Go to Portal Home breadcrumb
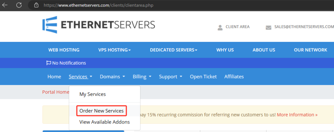Screen dimensions: 334x132 point(55,92)
